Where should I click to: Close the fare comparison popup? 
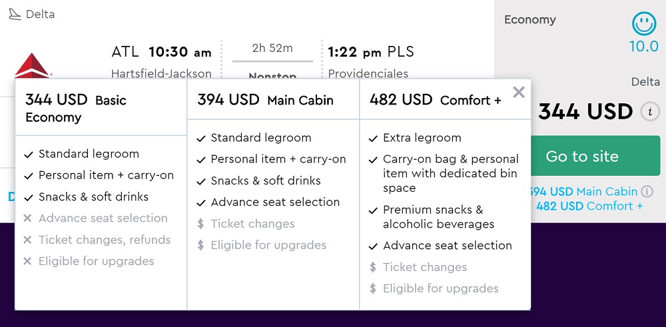pyautogui.click(x=519, y=93)
